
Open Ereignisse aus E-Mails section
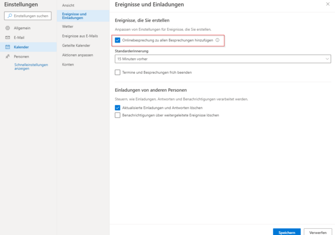(80, 35)
